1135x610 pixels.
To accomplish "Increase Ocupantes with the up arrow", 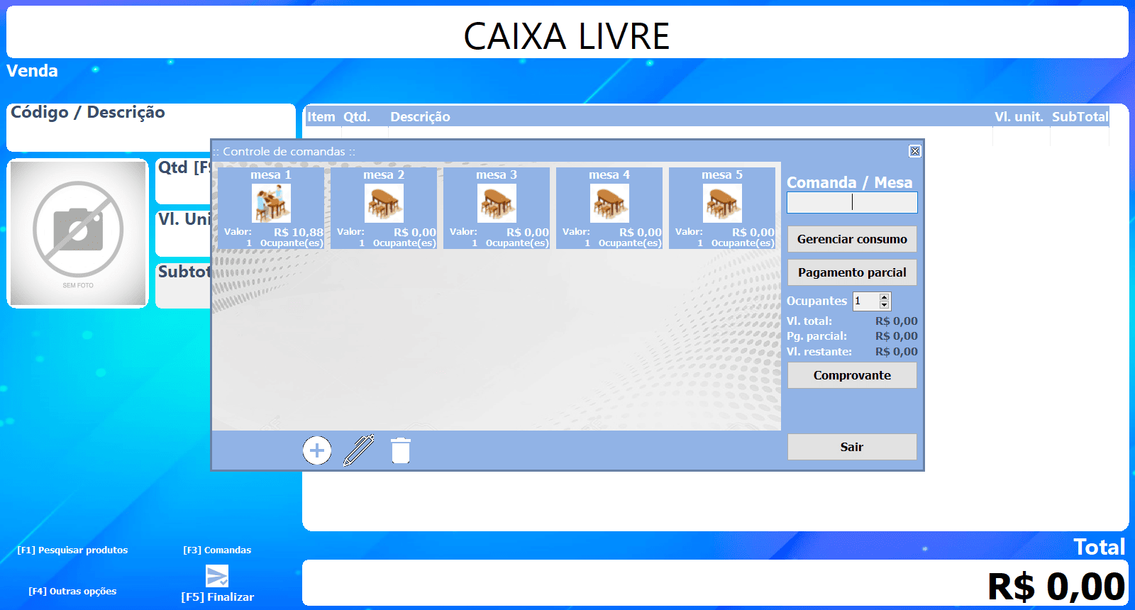I will [884, 297].
